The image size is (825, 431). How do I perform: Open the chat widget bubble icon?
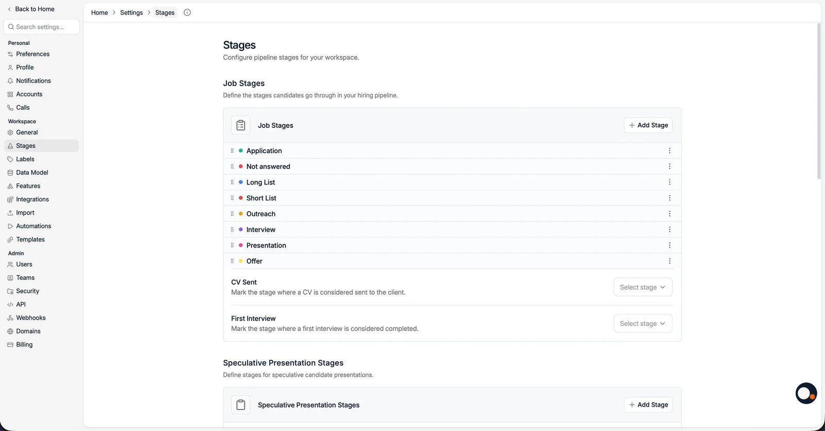coord(806,393)
